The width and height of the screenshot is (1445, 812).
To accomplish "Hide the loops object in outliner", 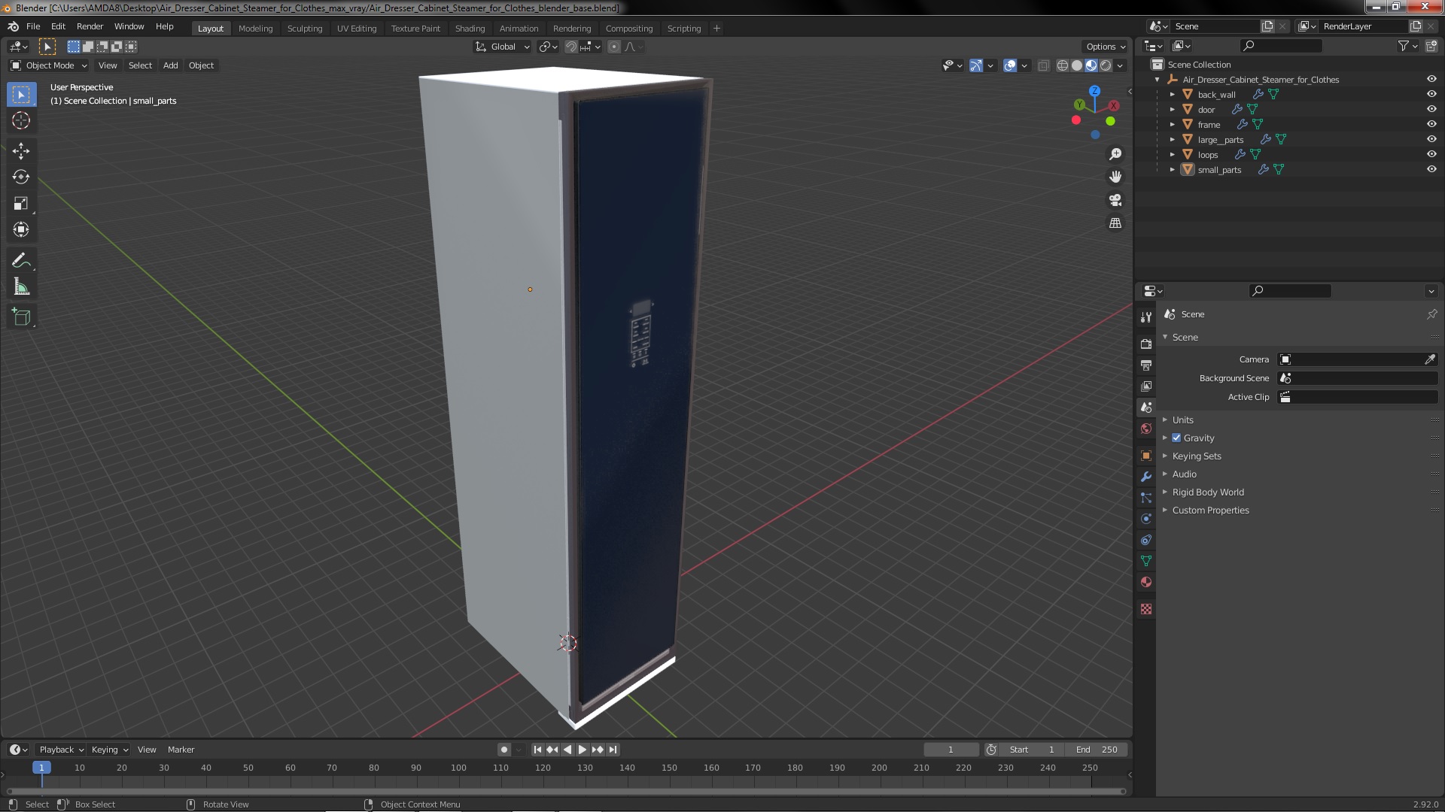I will pos(1431,154).
